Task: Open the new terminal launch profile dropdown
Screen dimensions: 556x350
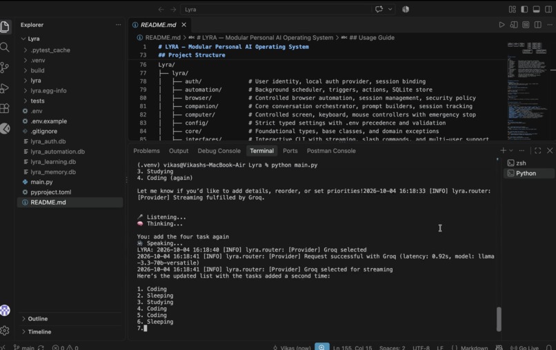Action: pyautogui.click(x=511, y=151)
